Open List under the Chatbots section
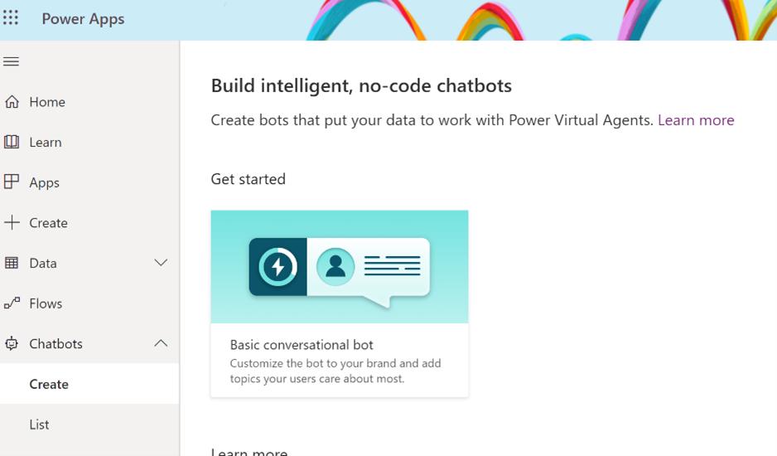This screenshot has width=777, height=456. click(39, 424)
